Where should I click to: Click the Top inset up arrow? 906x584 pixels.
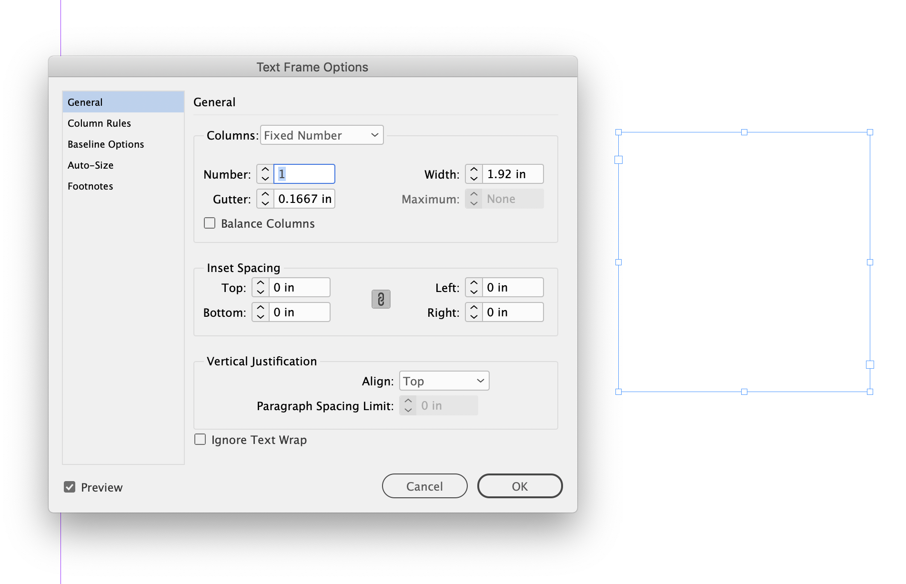[260, 282]
